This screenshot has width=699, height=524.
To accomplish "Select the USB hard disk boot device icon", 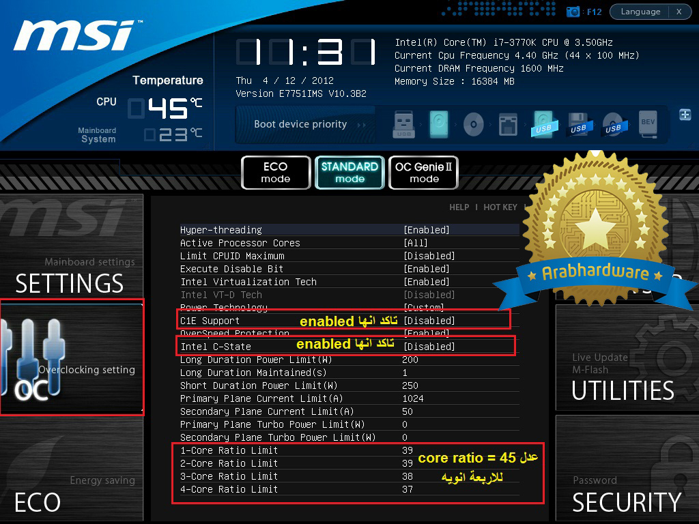I will pos(543,124).
